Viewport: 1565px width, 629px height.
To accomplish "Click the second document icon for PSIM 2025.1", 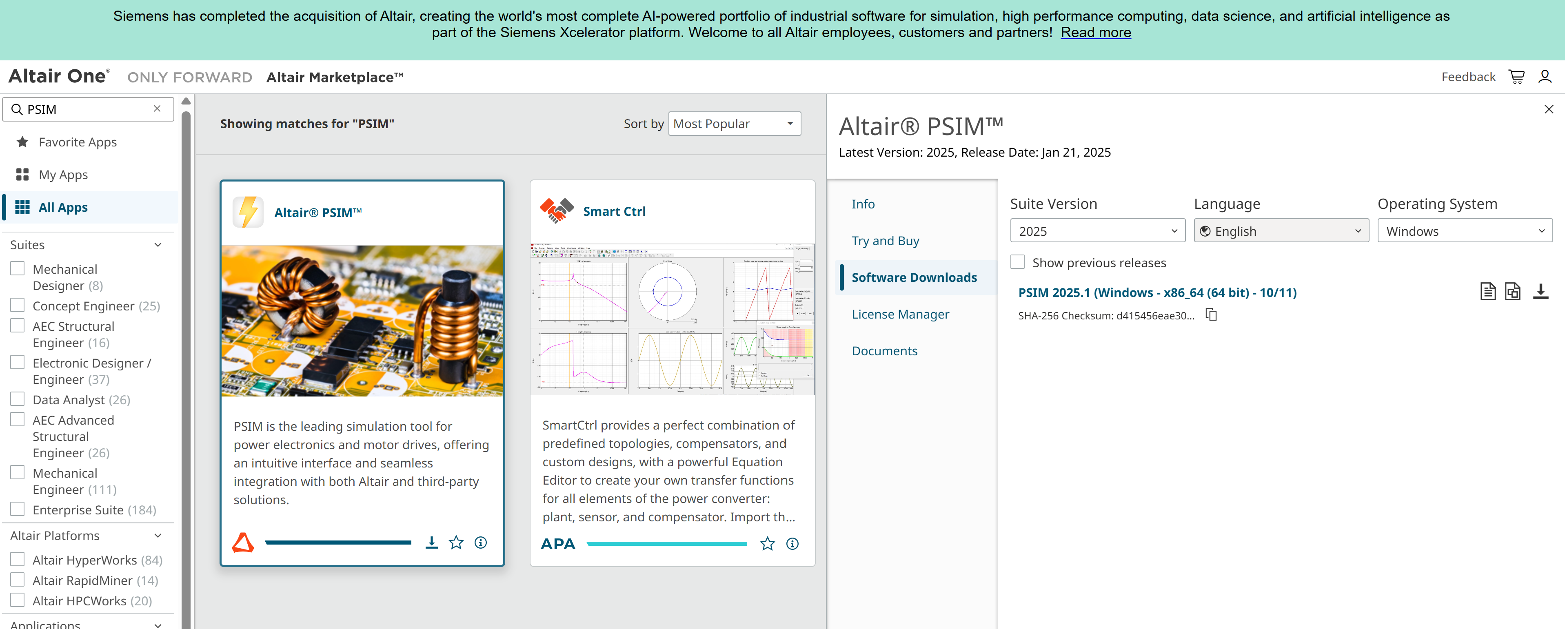I will tap(1513, 291).
